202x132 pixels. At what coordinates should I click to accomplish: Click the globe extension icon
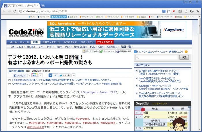tap(192, 11)
